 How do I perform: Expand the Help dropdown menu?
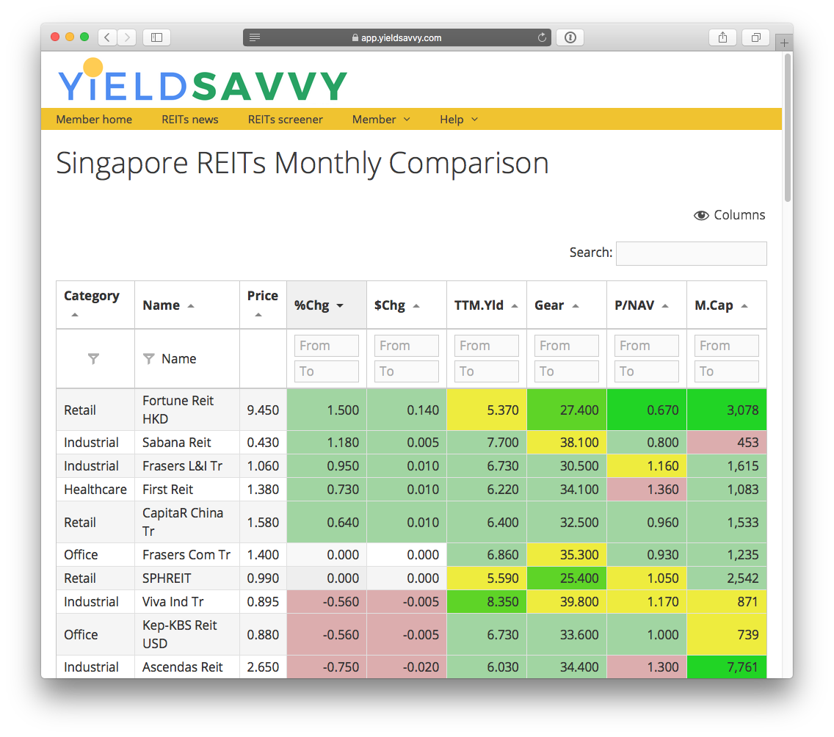(459, 119)
